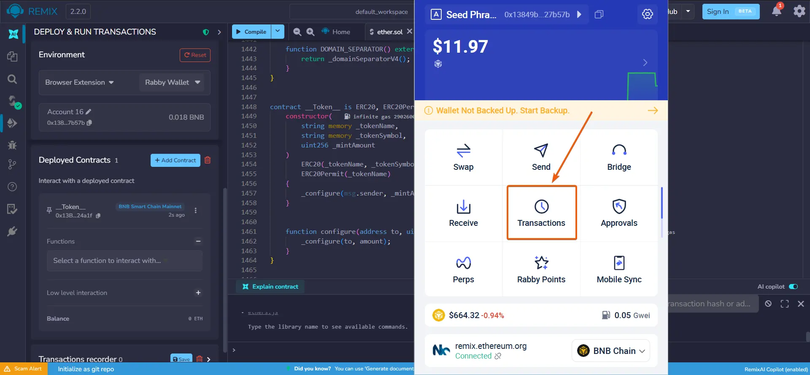The height and width of the screenshot is (375, 810).
Task: Collapse the Functions section
Action: tap(198, 241)
